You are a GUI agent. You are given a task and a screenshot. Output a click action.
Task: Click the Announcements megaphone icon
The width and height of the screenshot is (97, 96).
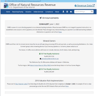click(x=41, y=18)
